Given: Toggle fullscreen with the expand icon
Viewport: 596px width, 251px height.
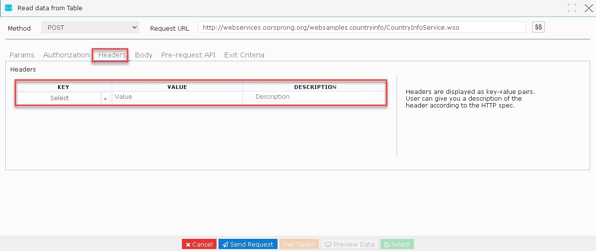Looking at the screenshot, I should [x=572, y=8].
